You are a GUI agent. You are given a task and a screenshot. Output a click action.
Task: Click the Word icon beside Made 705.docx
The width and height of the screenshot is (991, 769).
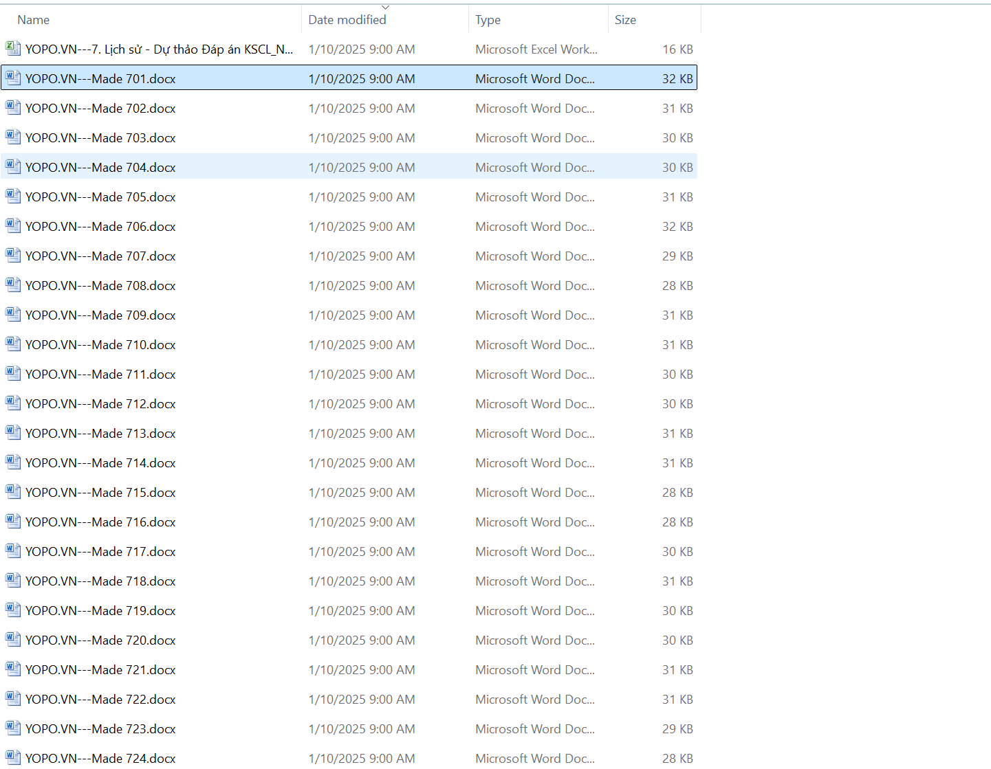12,196
